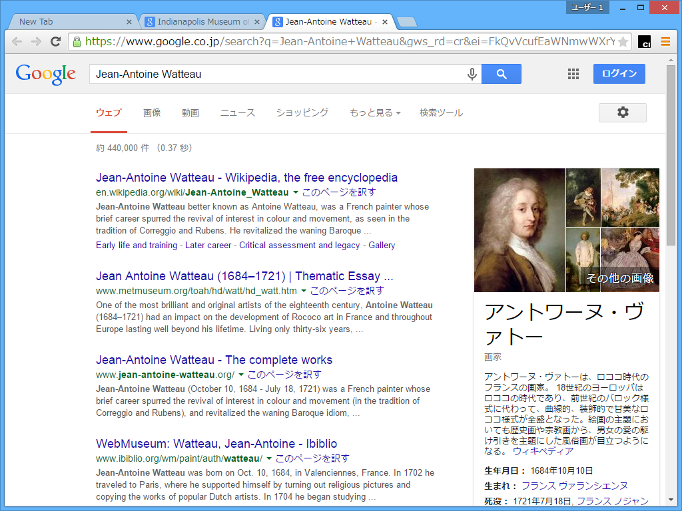Click the ログイン button
This screenshot has width=682, height=511.
(x=619, y=73)
